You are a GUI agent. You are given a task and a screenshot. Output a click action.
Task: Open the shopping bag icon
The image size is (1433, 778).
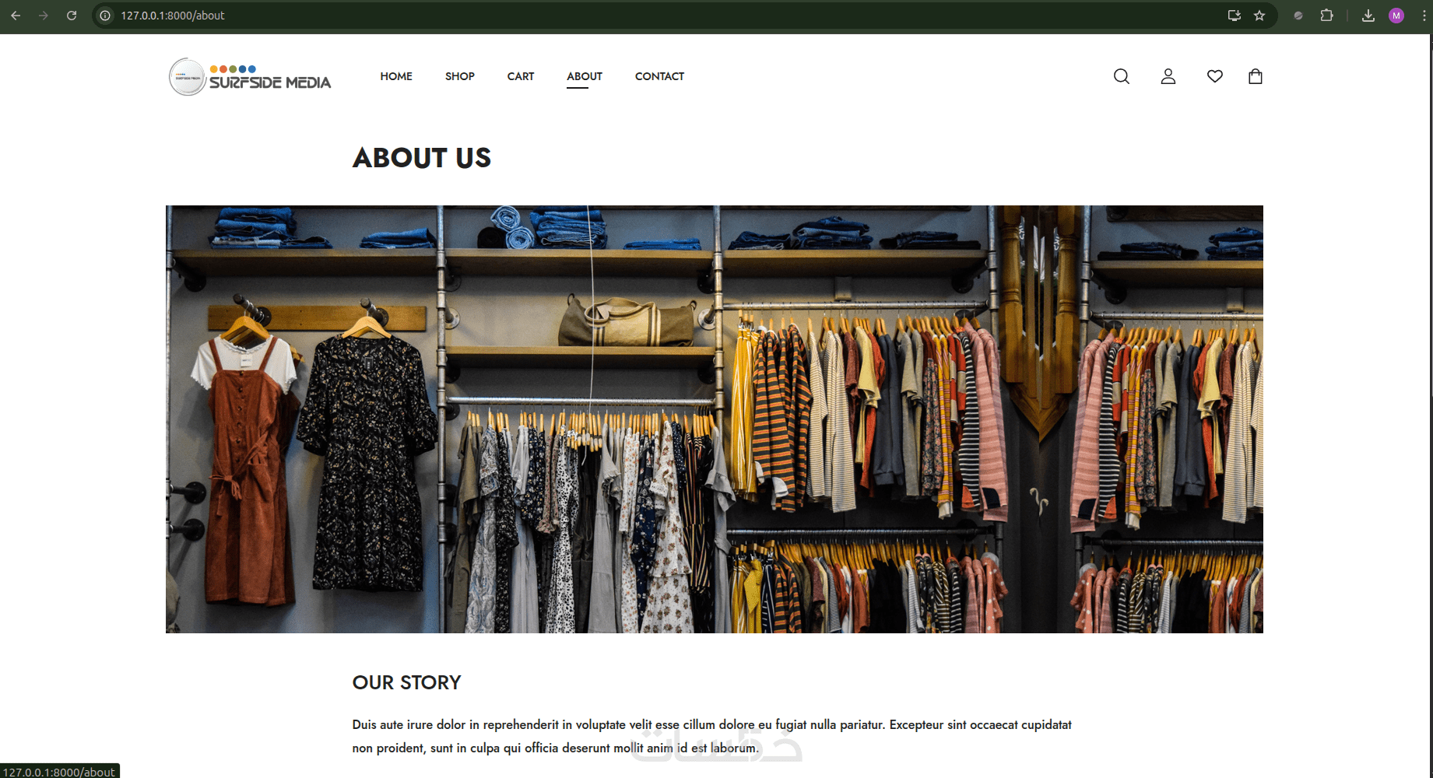[1255, 76]
